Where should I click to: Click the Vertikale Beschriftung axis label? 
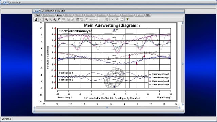tap(48, 57)
